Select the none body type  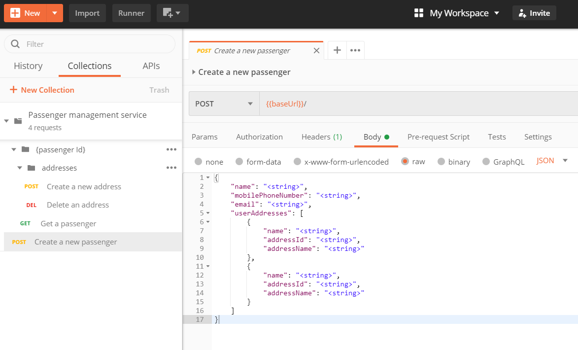click(198, 162)
